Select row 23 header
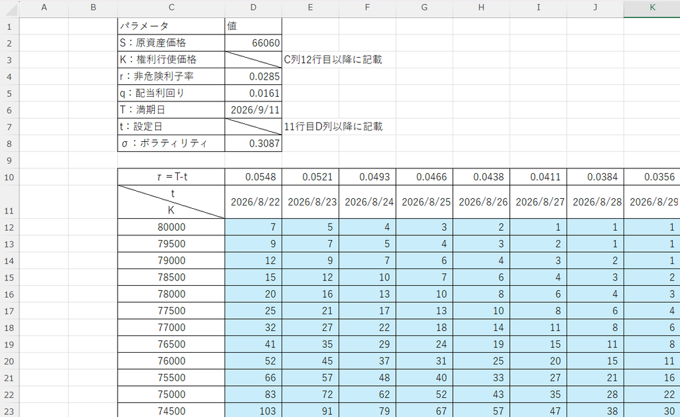Viewport: 680px width, 417px height. [9, 411]
